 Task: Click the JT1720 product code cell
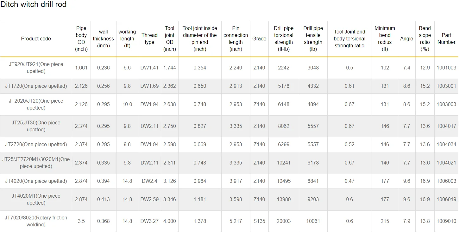[36, 86]
